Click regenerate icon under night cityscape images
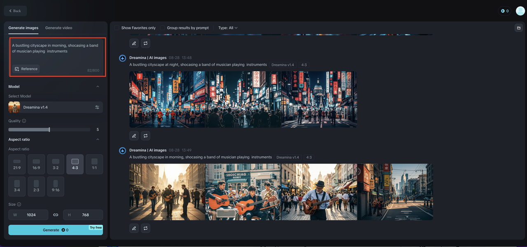Screen dimensions: 527x247 [145, 135]
